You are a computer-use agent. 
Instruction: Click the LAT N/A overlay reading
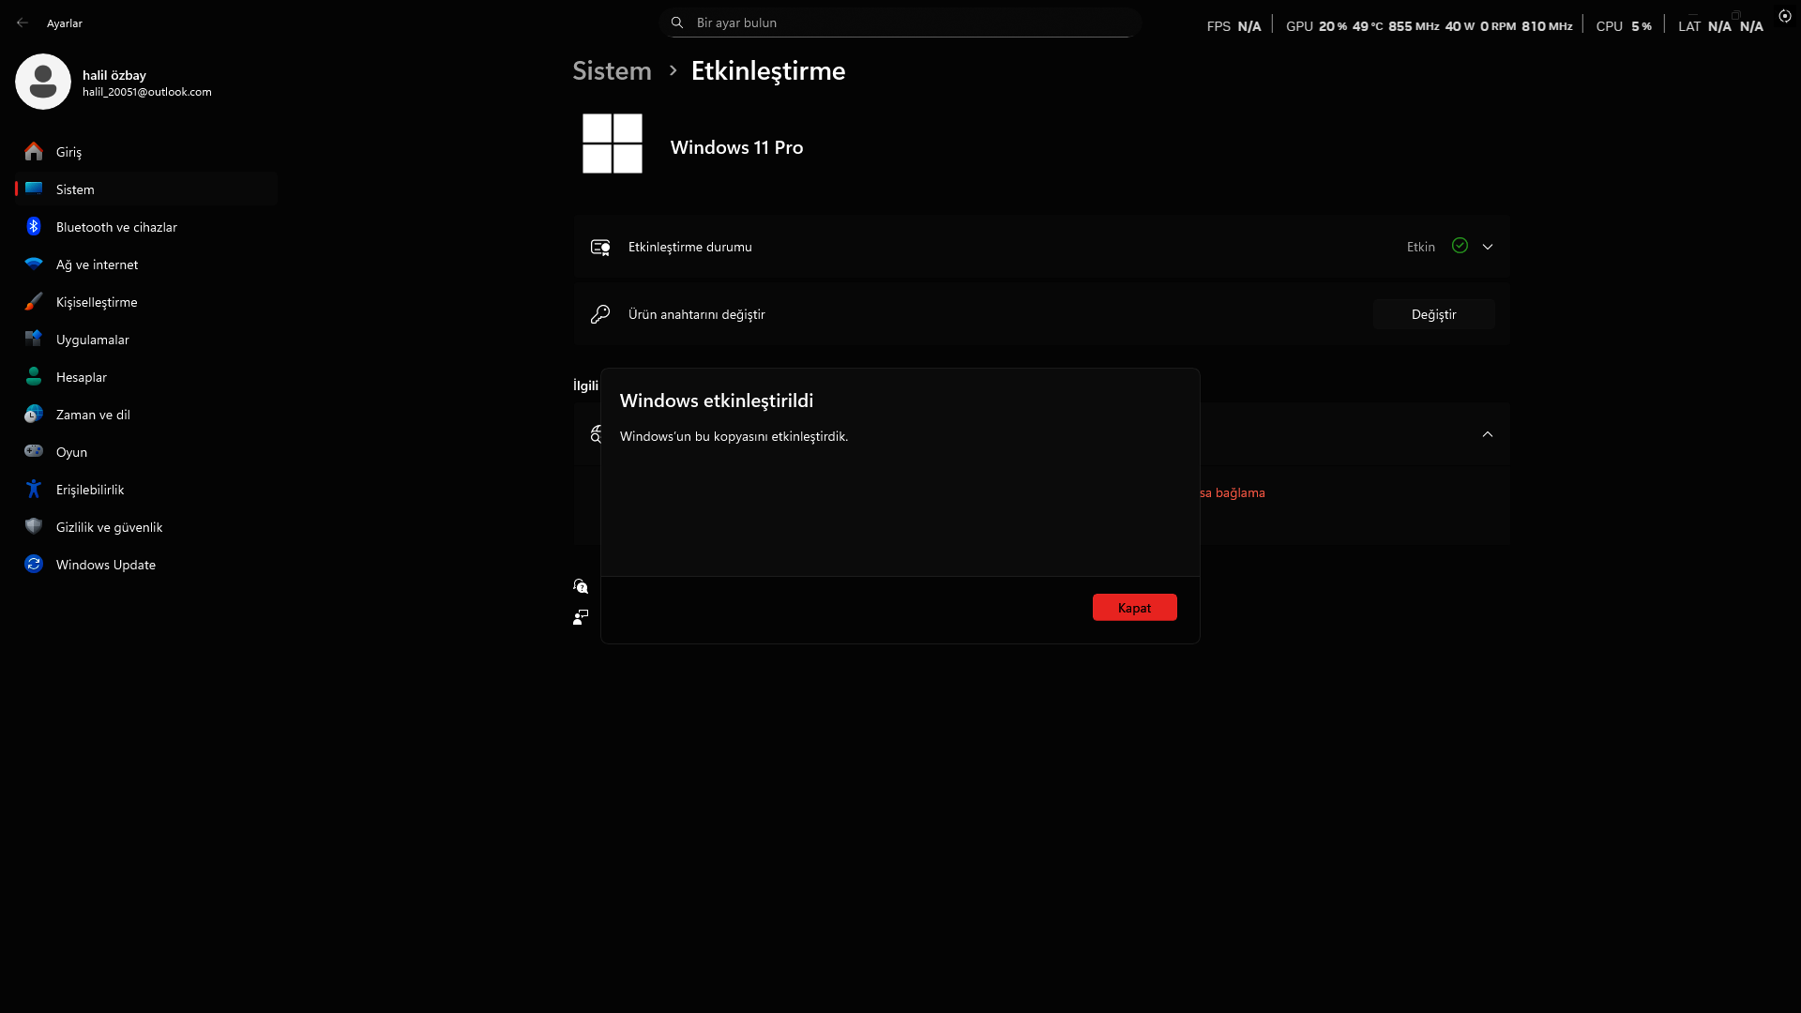pyautogui.click(x=1704, y=26)
